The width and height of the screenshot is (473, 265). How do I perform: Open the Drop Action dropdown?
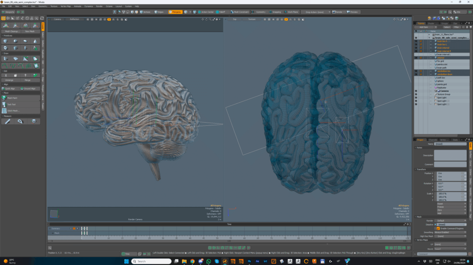(315, 12)
